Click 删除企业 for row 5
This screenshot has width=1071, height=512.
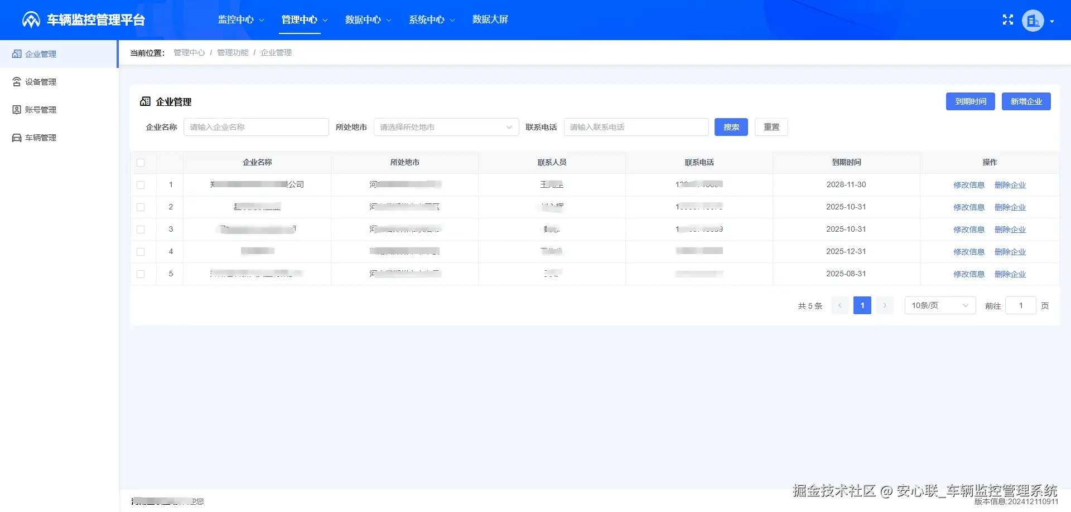[x=1010, y=274]
